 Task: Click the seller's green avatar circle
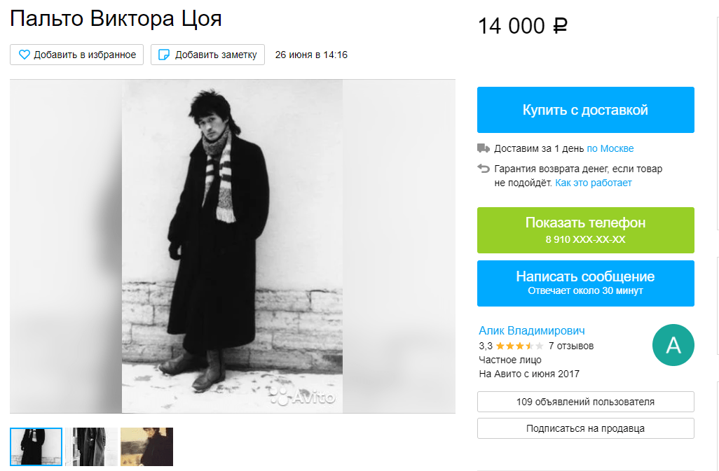(x=673, y=345)
